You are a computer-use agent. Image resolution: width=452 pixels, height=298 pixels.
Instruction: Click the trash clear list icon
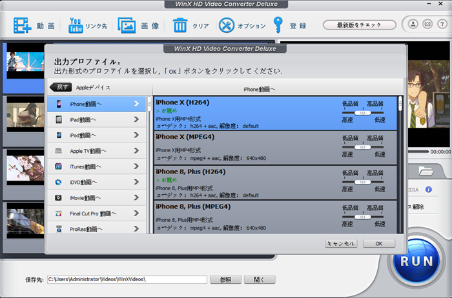coord(180,25)
